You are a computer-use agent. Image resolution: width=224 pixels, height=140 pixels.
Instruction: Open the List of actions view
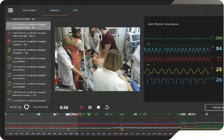coord(40,107)
